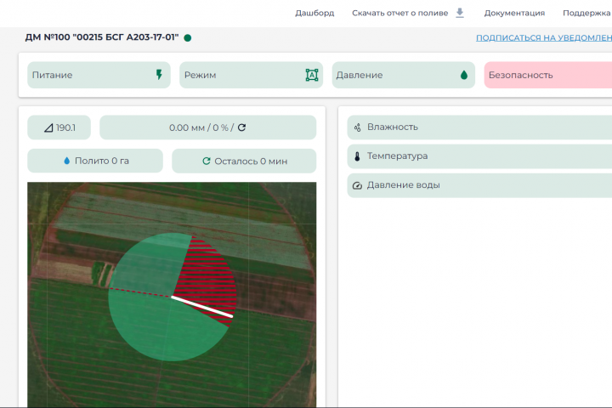This screenshot has height=408, width=612.
Task: Click the water drop pressure icon
Action: [x=464, y=75]
